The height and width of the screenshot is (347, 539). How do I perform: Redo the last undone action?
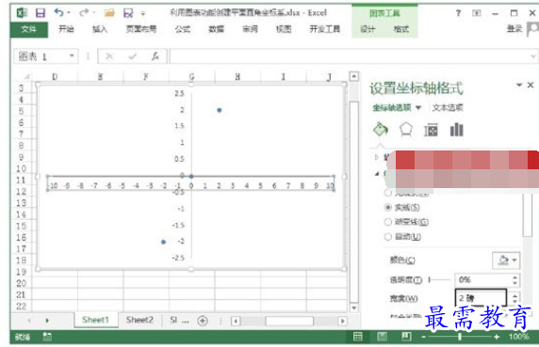coord(84,13)
